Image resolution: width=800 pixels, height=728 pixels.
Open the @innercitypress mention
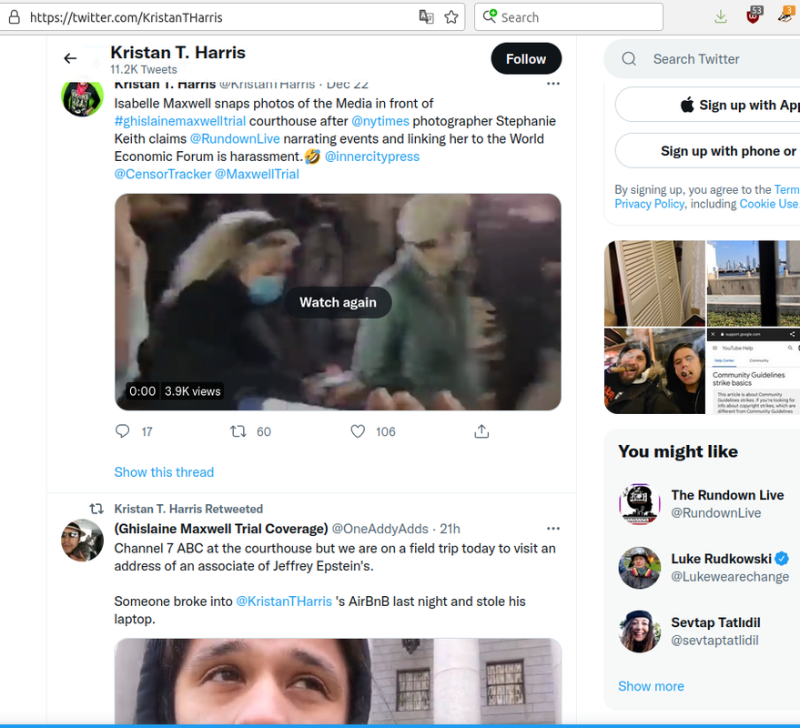372,157
